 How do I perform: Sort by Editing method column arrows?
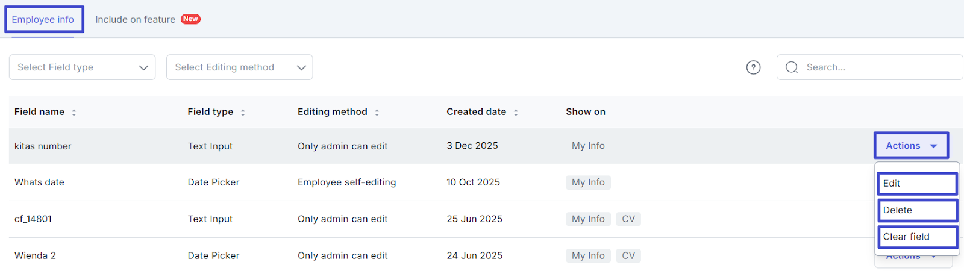tap(377, 113)
